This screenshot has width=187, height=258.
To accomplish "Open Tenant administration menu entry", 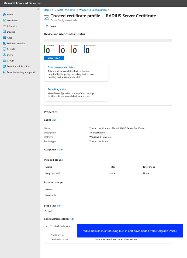I will 18,66.
